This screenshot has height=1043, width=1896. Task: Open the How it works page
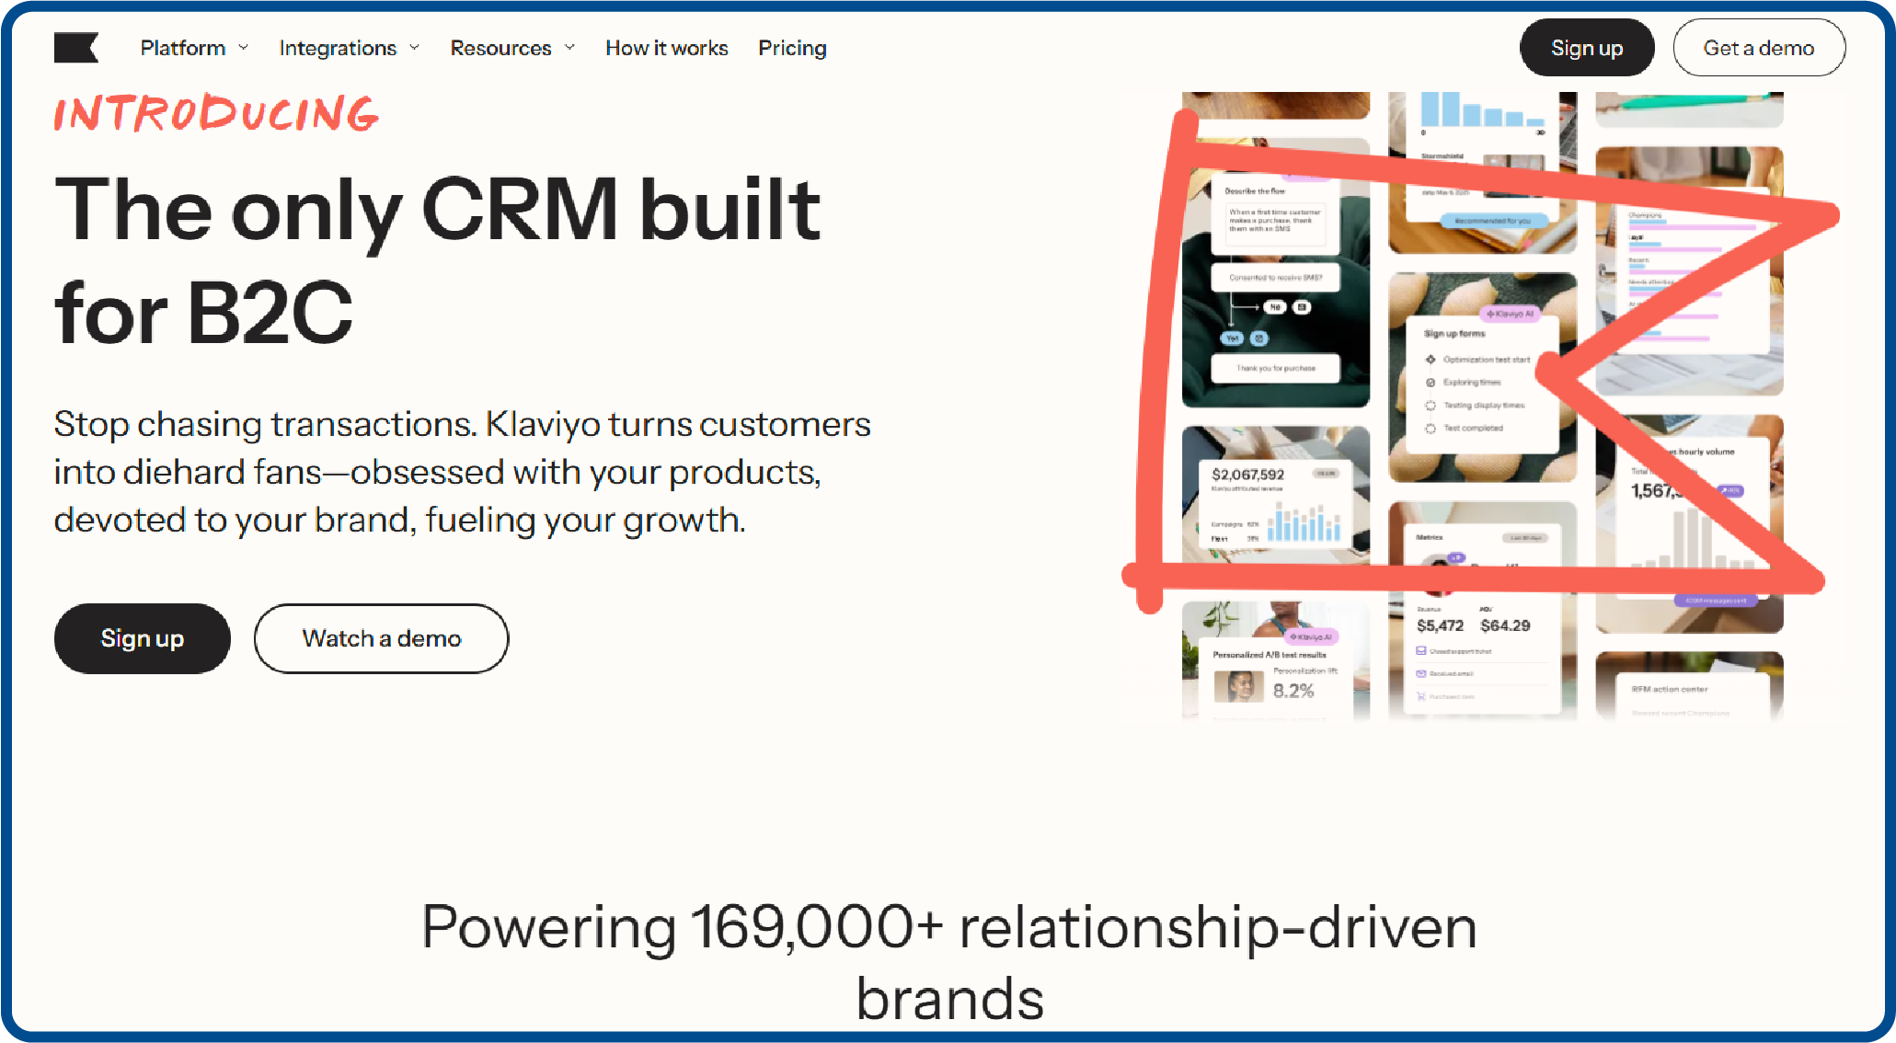(666, 48)
